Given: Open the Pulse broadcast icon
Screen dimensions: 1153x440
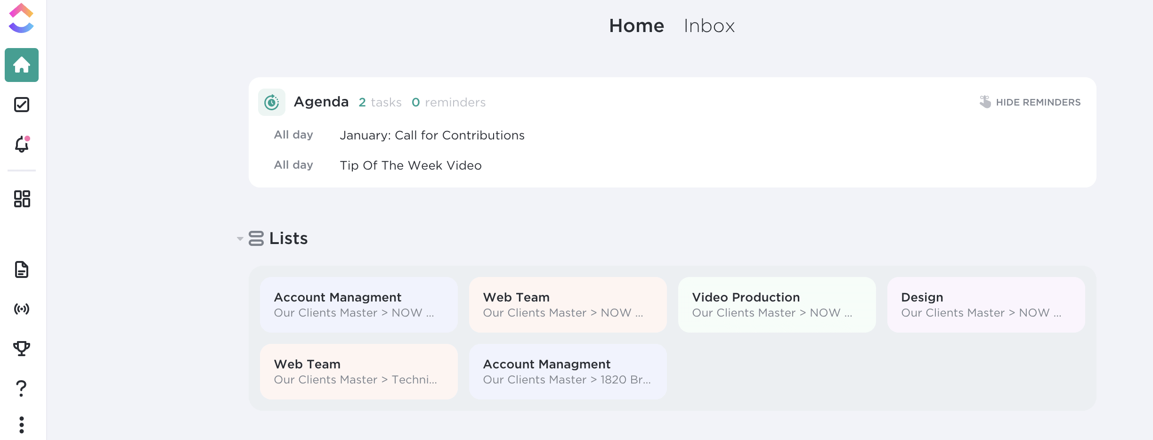Looking at the screenshot, I should point(22,309).
